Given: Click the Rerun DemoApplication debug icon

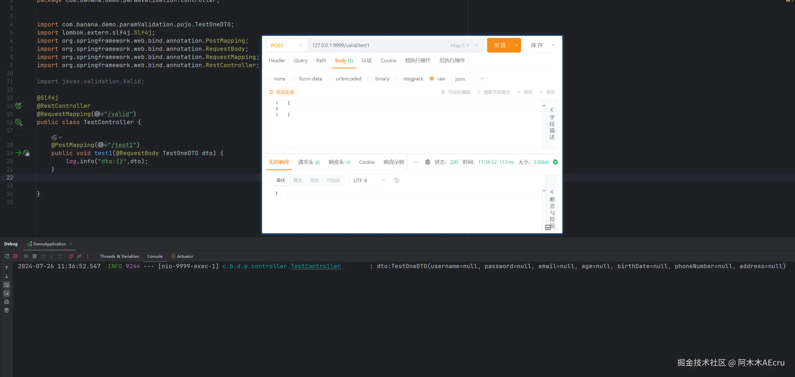Looking at the screenshot, I should click(x=7, y=256).
